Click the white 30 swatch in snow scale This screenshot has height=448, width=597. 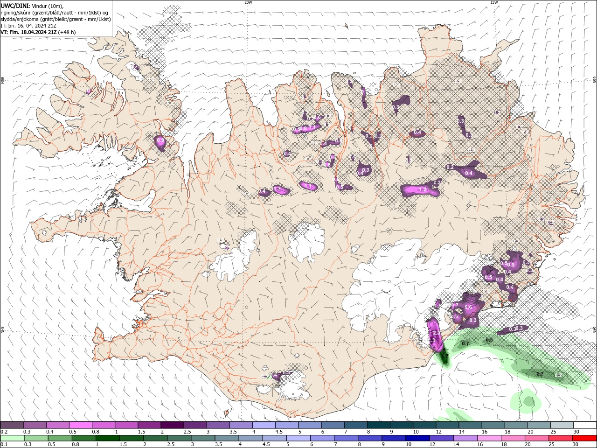(585, 425)
